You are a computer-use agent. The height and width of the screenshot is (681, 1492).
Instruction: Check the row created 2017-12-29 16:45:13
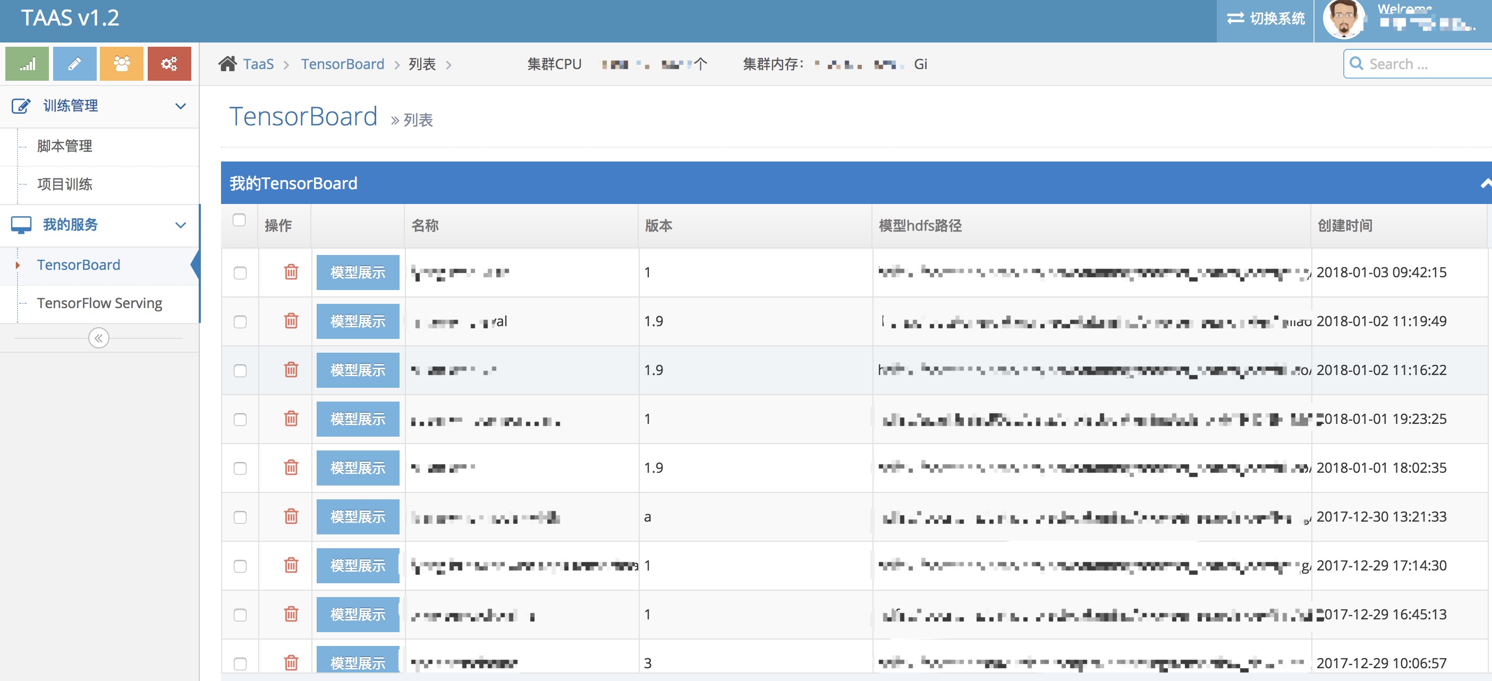pos(240,615)
